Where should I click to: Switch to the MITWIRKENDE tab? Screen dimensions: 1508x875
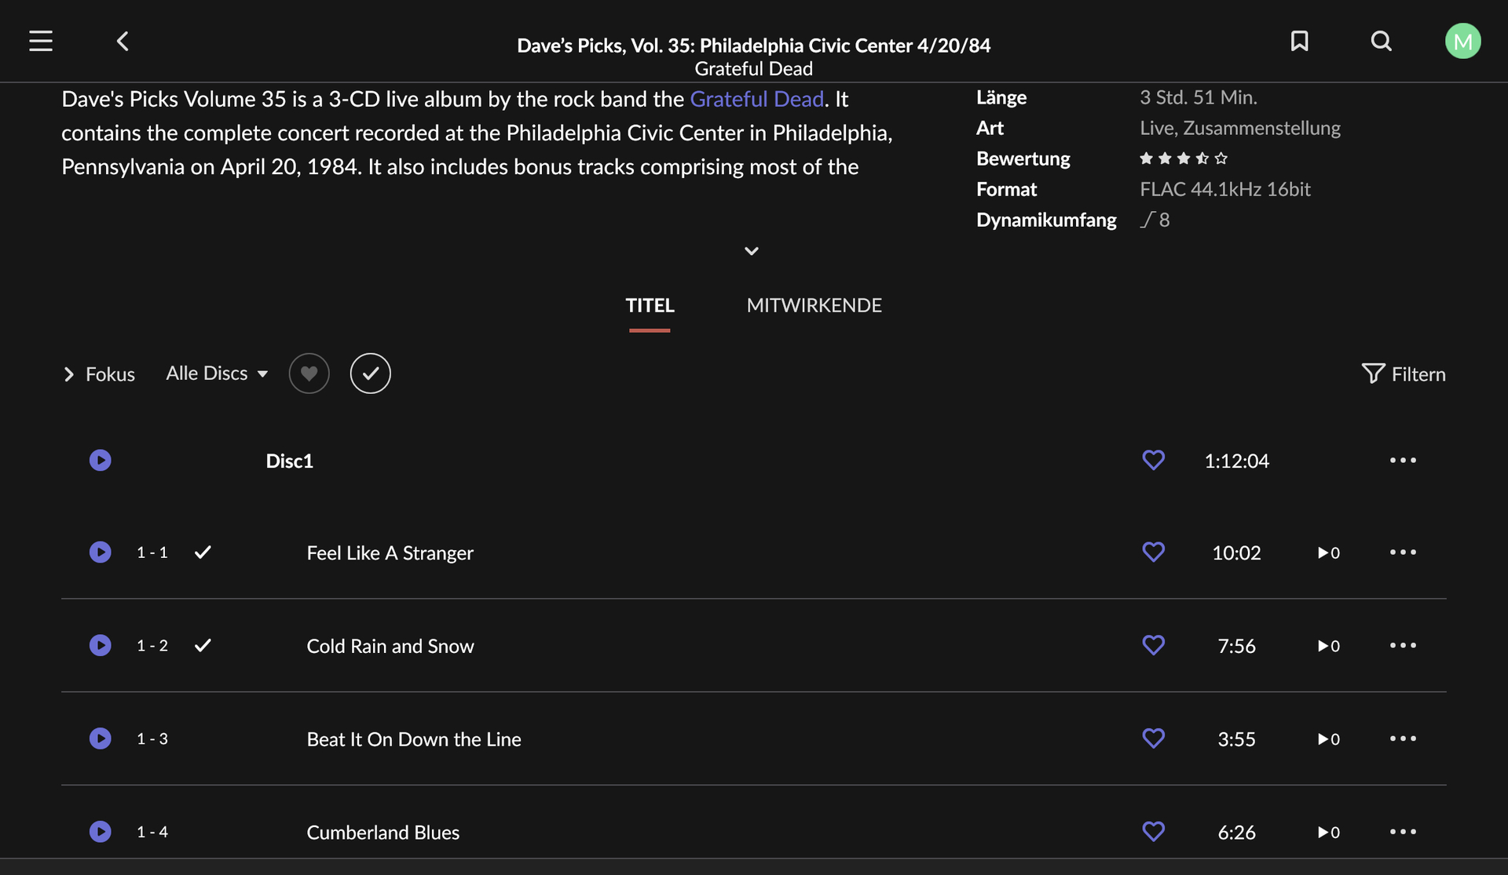coord(814,305)
